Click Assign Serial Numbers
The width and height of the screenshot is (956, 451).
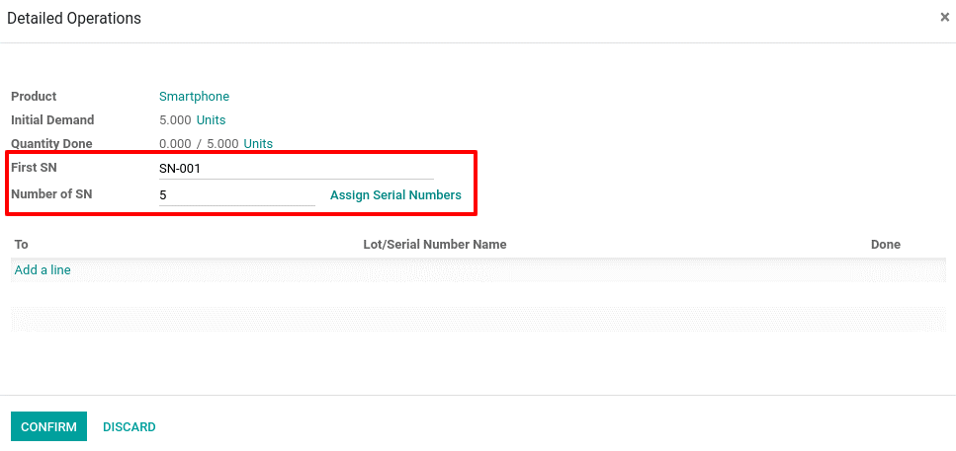(395, 195)
